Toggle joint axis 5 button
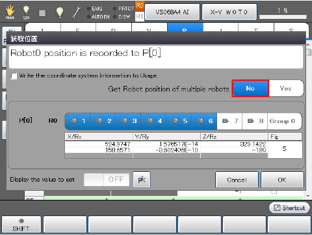 tap(179, 121)
